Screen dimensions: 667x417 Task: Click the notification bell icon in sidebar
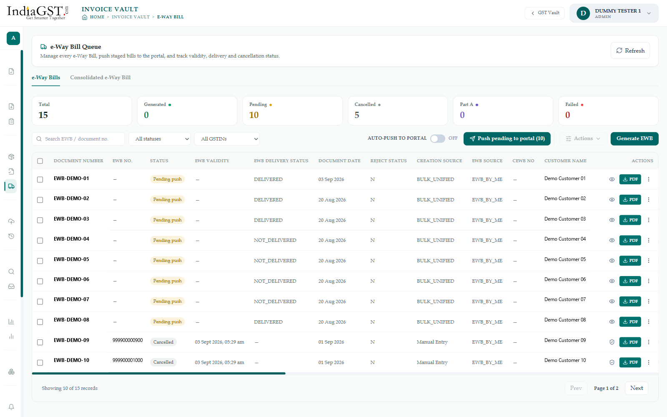point(11,407)
